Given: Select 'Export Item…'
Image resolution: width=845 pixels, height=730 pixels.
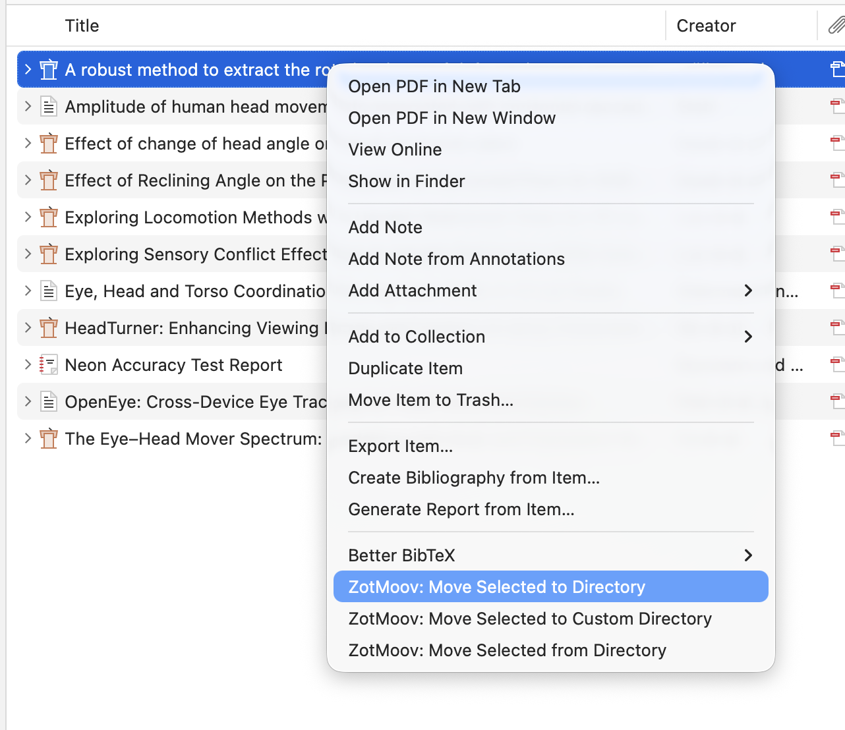Looking at the screenshot, I should pyautogui.click(x=551, y=446).
